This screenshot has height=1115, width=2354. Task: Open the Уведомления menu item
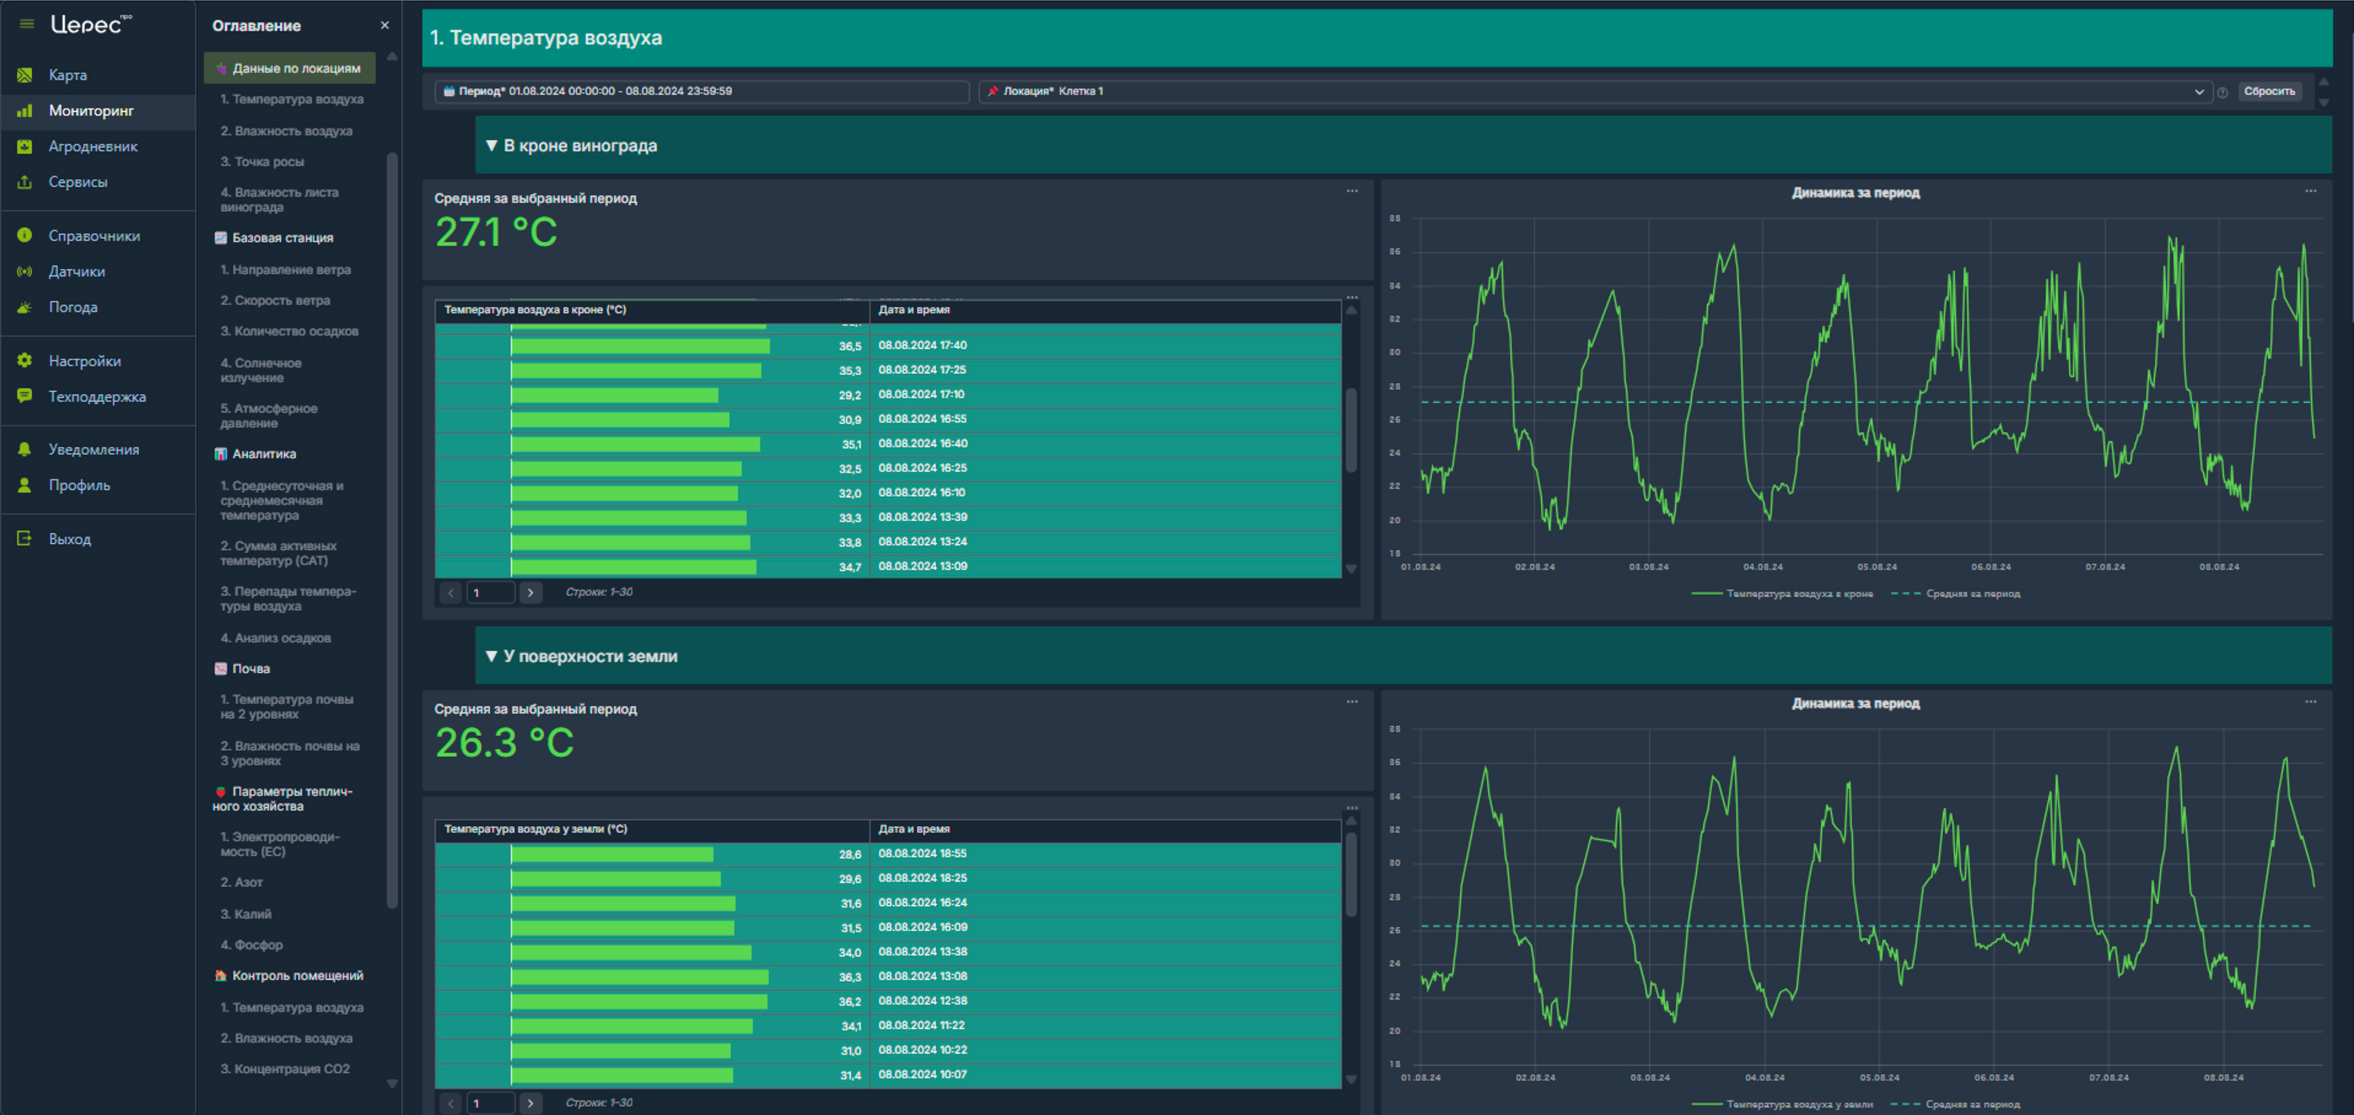pos(98,450)
